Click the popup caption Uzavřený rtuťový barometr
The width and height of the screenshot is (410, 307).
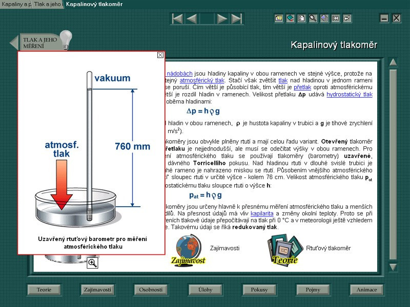[x=93, y=243]
